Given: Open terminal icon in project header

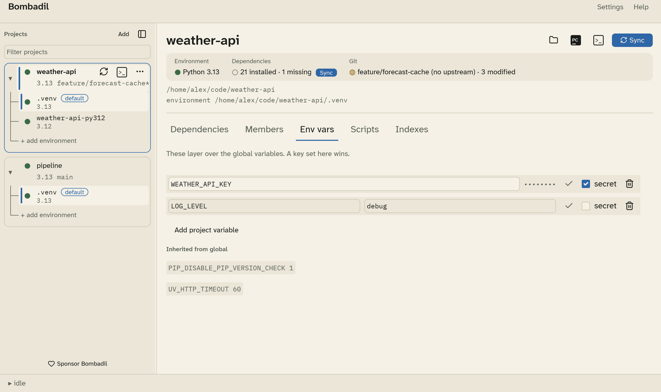Looking at the screenshot, I should (x=598, y=40).
